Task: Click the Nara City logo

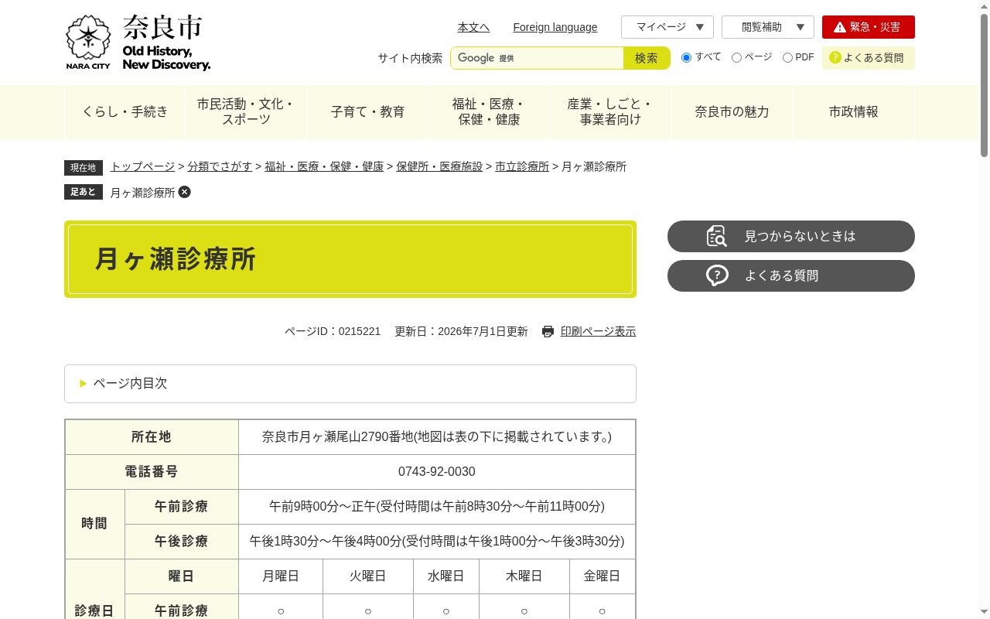Action: pos(138,43)
